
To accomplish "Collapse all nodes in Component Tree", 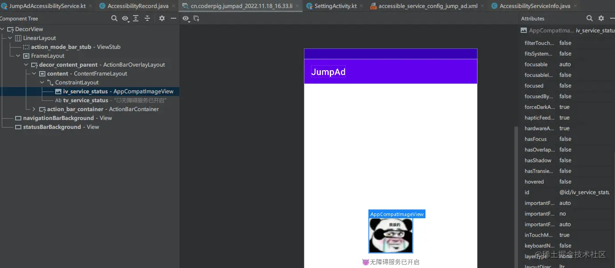I will 147,18.
